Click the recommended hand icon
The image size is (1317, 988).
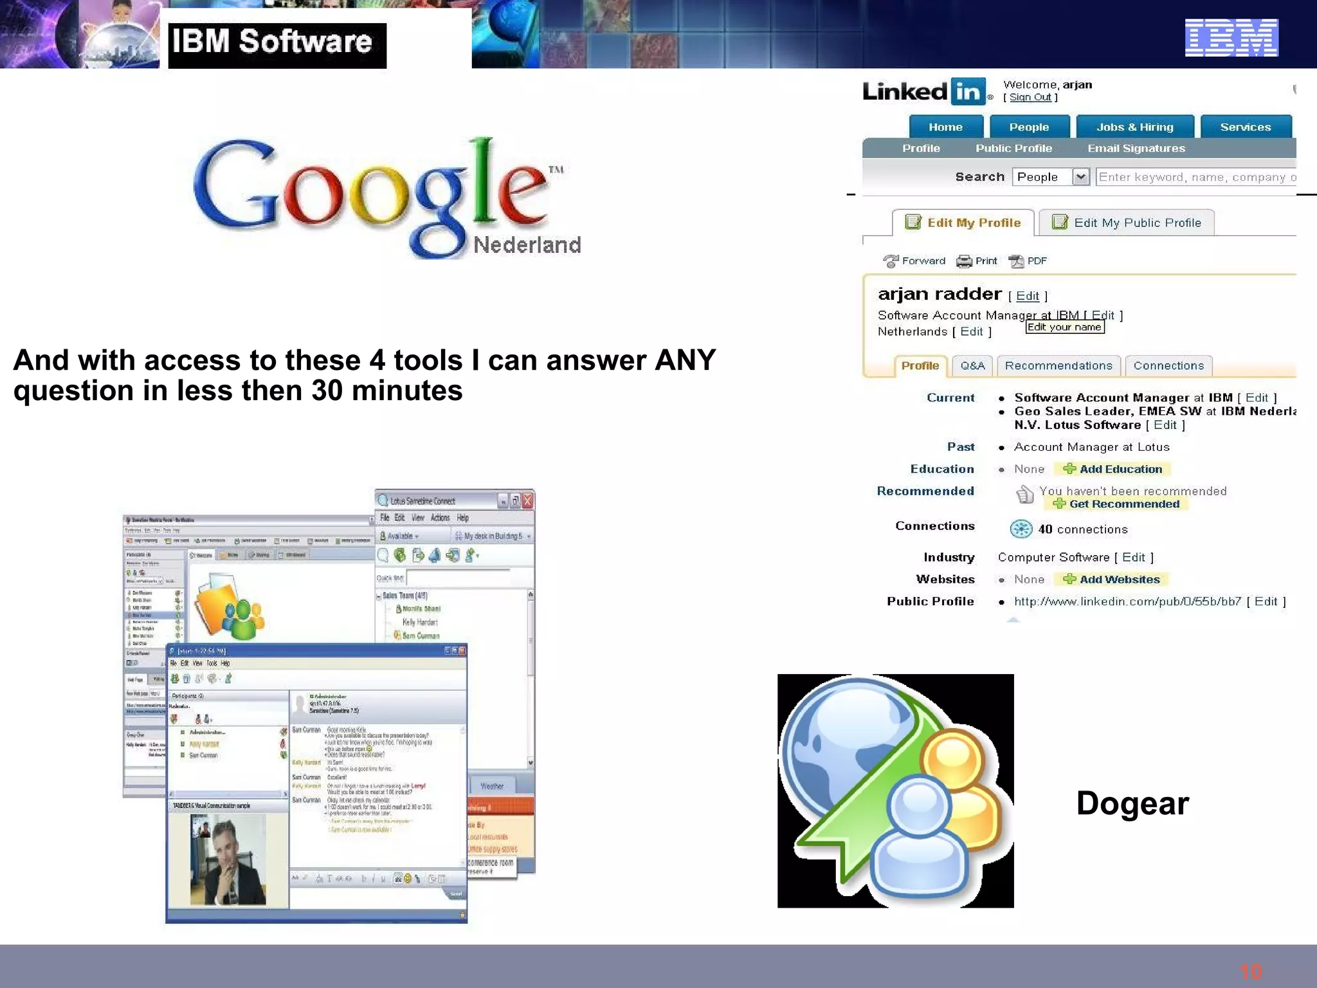click(1024, 495)
